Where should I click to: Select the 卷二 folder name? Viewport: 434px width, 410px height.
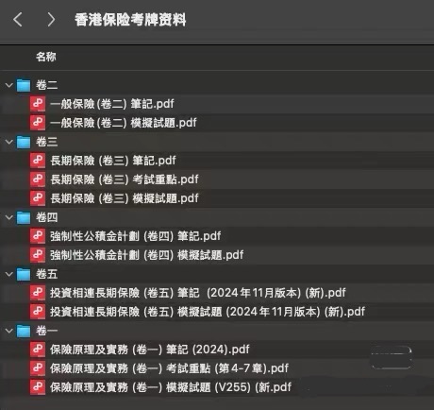tap(46, 85)
